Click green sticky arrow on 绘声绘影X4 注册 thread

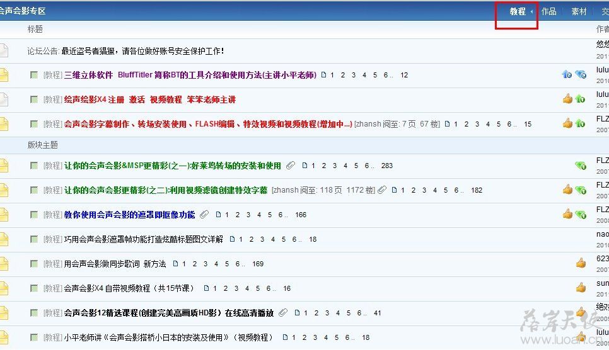(580, 99)
